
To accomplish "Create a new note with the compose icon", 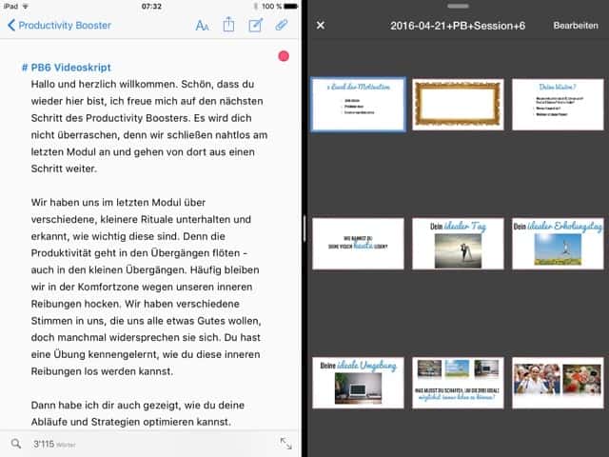I will pos(256,26).
